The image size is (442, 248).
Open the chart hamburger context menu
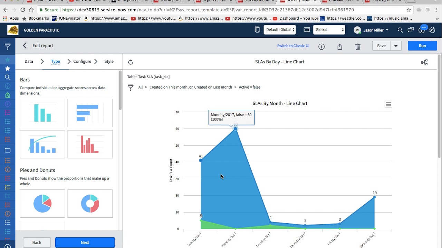pyautogui.click(x=388, y=104)
